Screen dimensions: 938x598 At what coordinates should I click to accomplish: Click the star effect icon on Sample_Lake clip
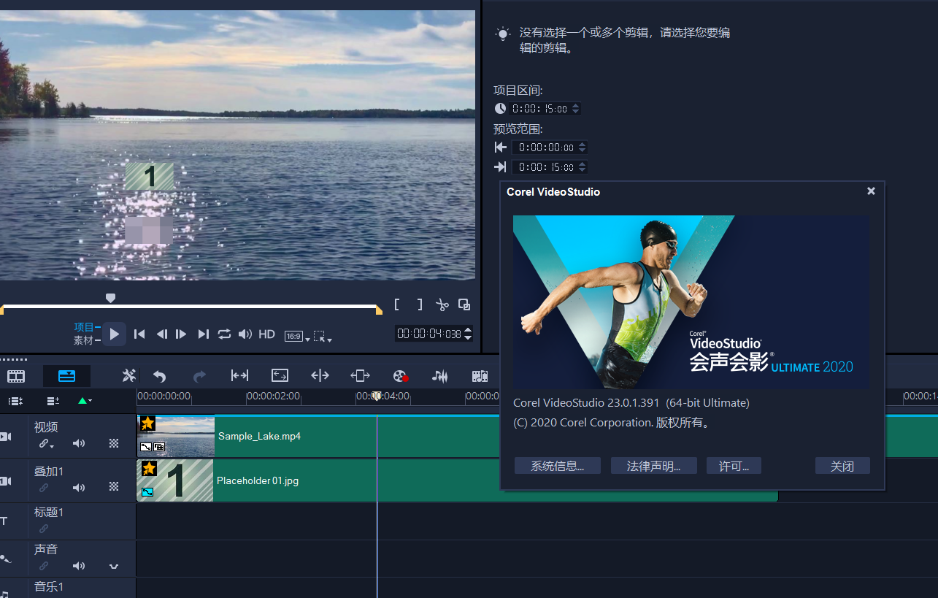coord(148,423)
